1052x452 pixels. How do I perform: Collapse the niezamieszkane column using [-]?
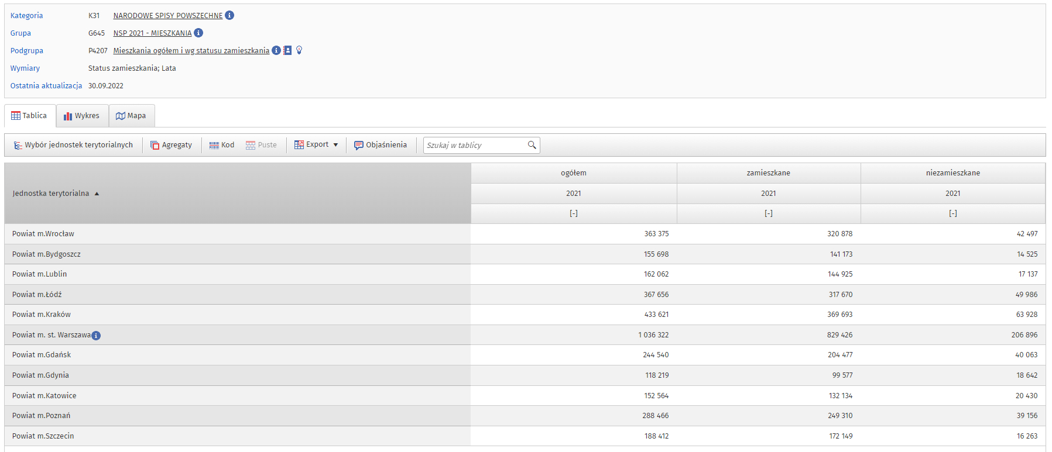click(952, 213)
